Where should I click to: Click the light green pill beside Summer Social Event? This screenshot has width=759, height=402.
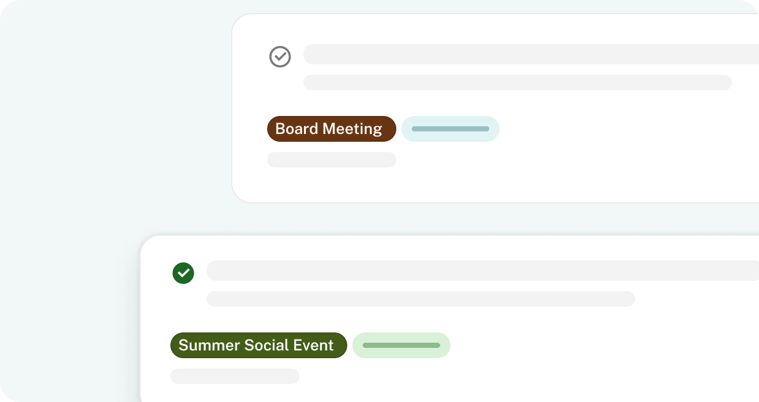(401, 345)
